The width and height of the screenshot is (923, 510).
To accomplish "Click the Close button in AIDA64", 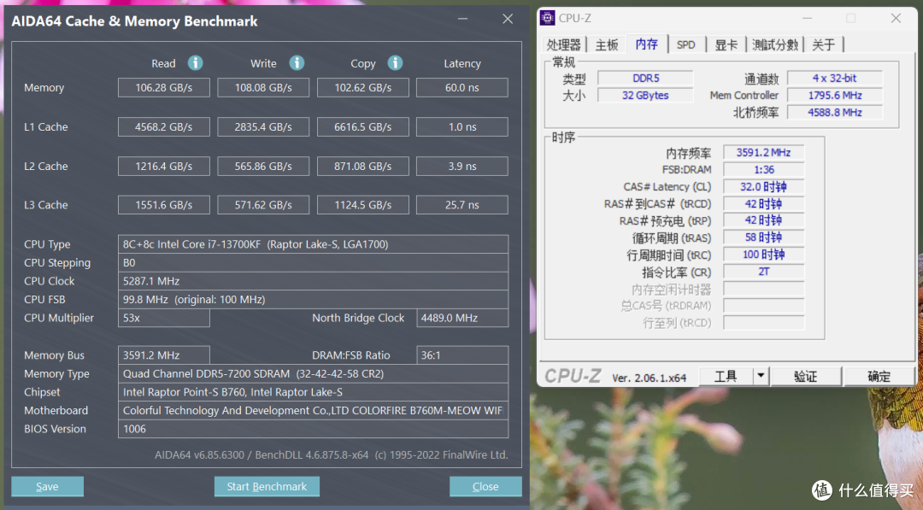I will point(485,486).
